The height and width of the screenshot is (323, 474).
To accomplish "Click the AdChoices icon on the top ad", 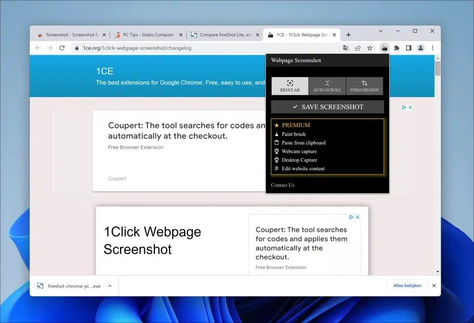I will (x=404, y=107).
